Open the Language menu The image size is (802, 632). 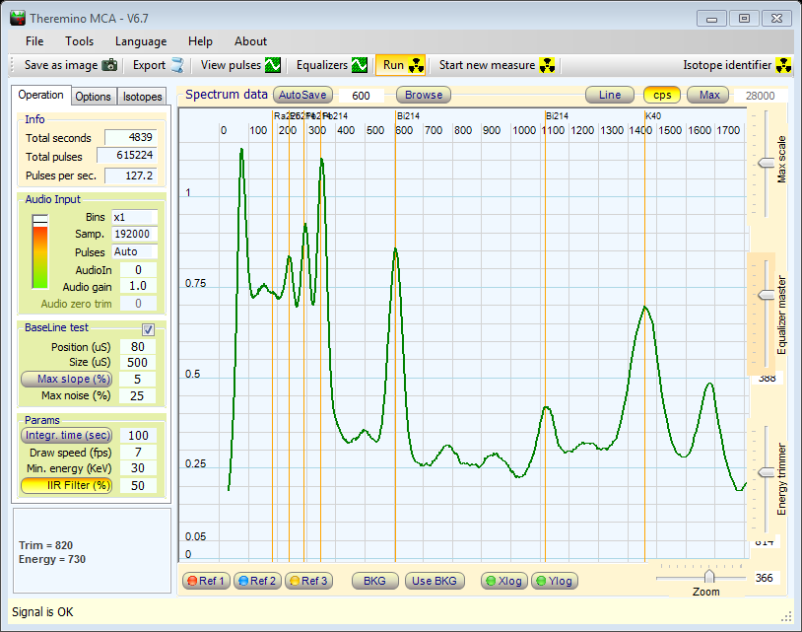(x=141, y=41)
